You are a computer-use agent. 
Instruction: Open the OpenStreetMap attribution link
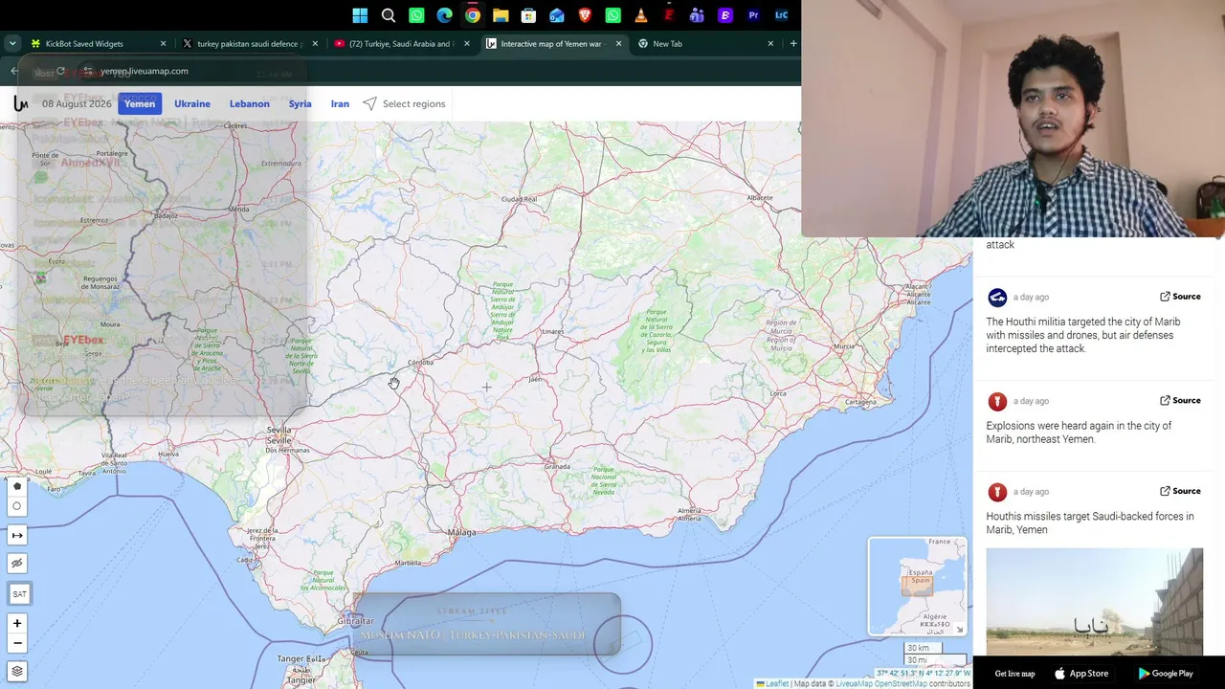point(900,683)
